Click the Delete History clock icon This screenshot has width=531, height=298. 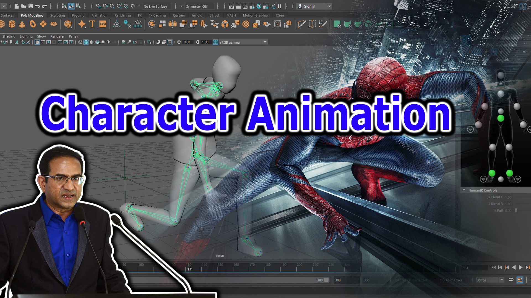pos(127,24)
